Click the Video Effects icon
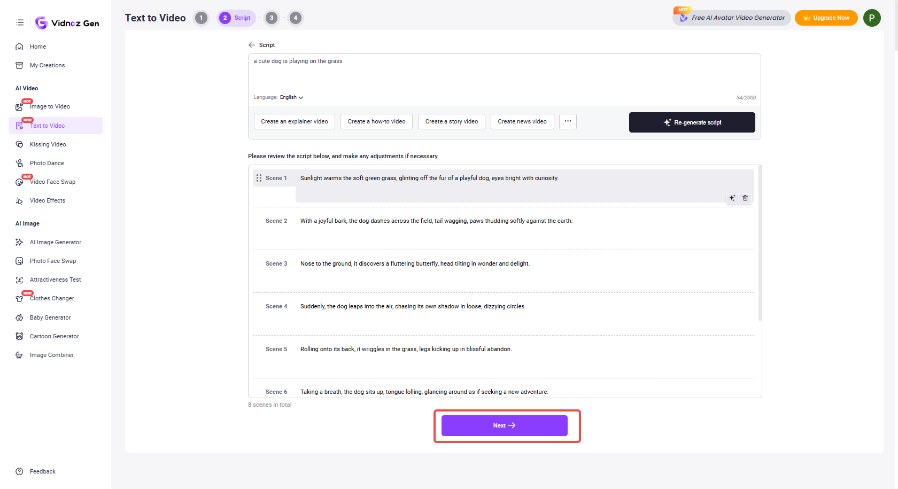 pyautogui.click(x=19, y=201)
